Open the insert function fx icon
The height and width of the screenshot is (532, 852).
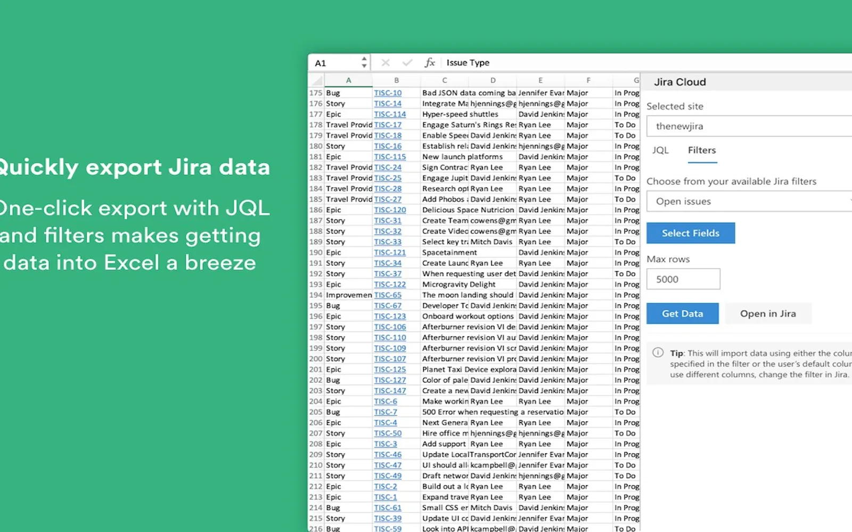[x=430, y=63]
